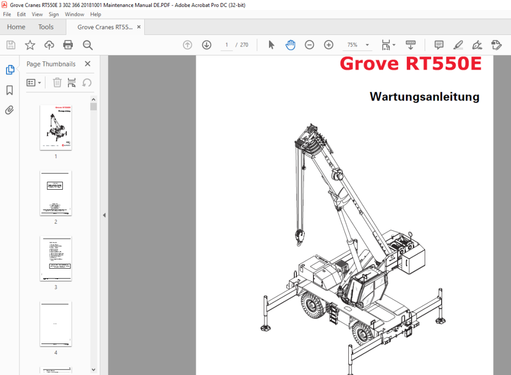Open the File menu
This screenshot has width=511, height=375.
[x=7, y=14]
